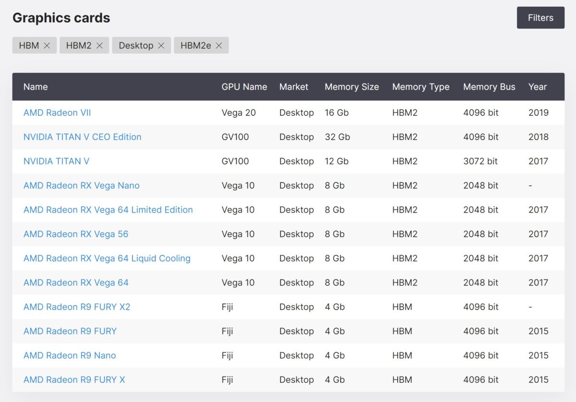This screenshot has width=576, height=402.
Task: Open the Filters panel
Action: click(x=540, y=18)
